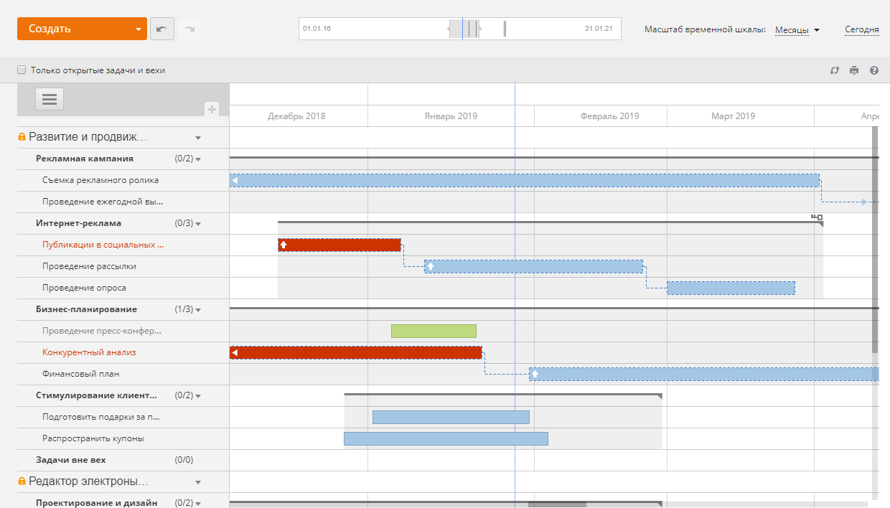The image size is (890, 508).
Task: Open the help question mark icon
Action: coord(874,70)
